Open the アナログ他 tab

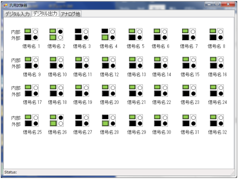click(71, 14)
